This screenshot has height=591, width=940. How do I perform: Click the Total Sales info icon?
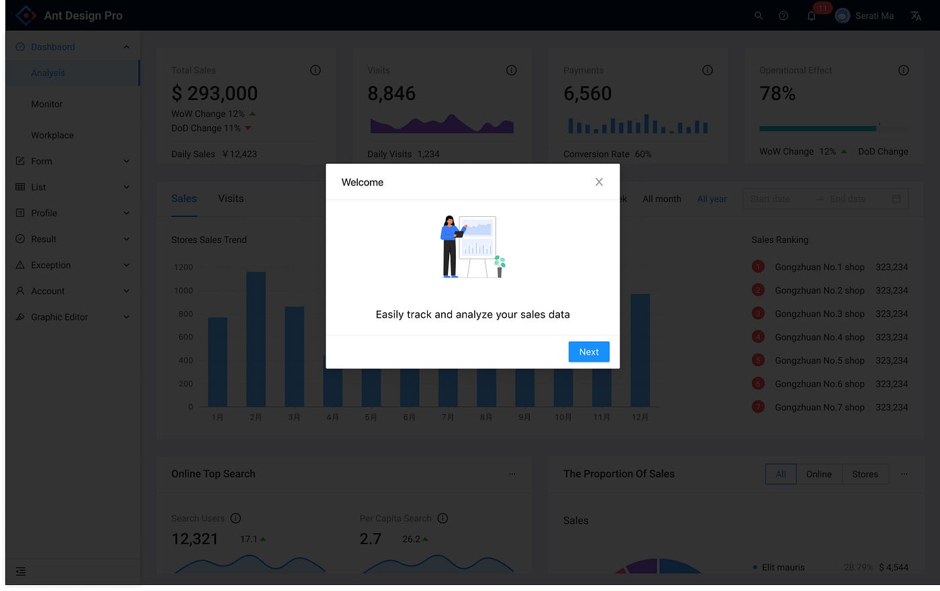tap(315, 70)
